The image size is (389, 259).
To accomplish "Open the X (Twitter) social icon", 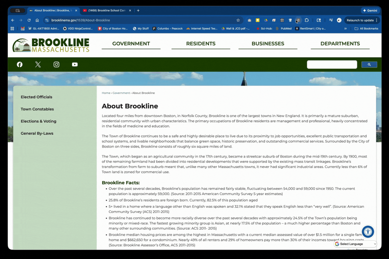I will click(38, 64).
